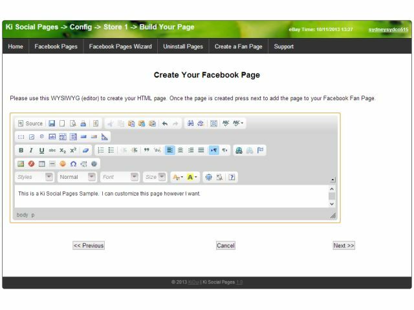The image size is (414, 310).
Task: Click Paste from Word icon
Action: (x=153, y=123)
